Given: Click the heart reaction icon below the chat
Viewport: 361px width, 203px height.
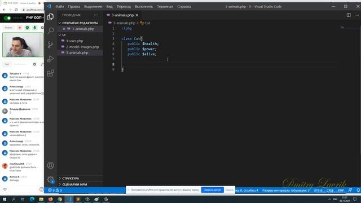Looking at the screenshot, I should pyautogui.click(x=5, y=189).
